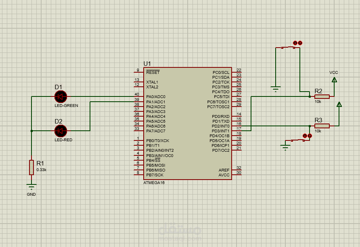The image size is (360, 247).
Task: Click the PB0/T0/XCK pin label
Action: pos(158,141)
